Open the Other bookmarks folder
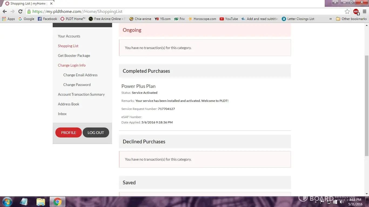Screen dimensions: 369x207 click(x=351, y=19)
